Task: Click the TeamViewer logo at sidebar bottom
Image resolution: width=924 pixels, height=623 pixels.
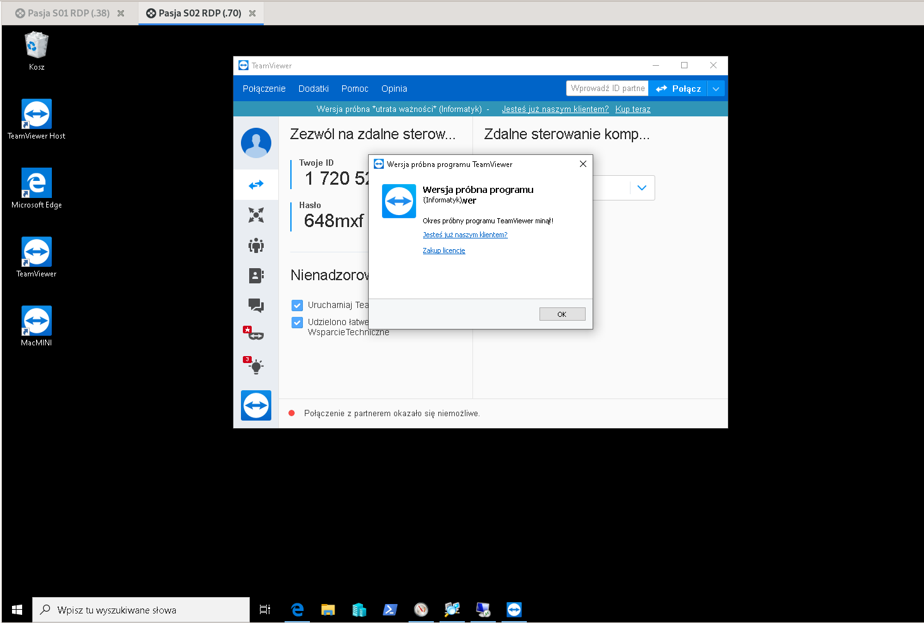Action: click(x=256, y=405)
